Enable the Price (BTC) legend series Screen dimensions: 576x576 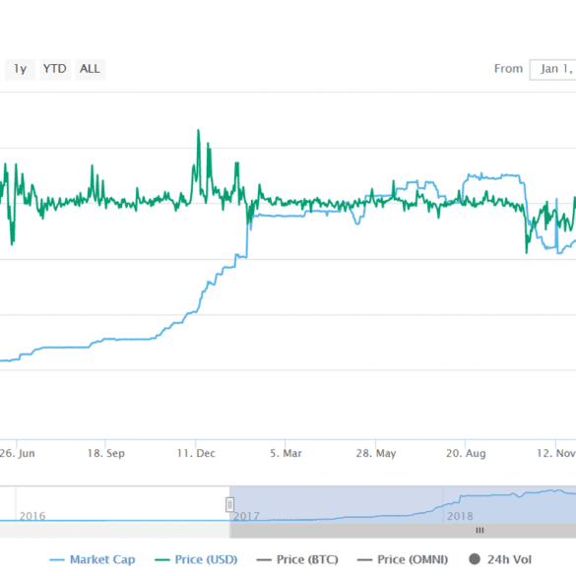point(307,559)
